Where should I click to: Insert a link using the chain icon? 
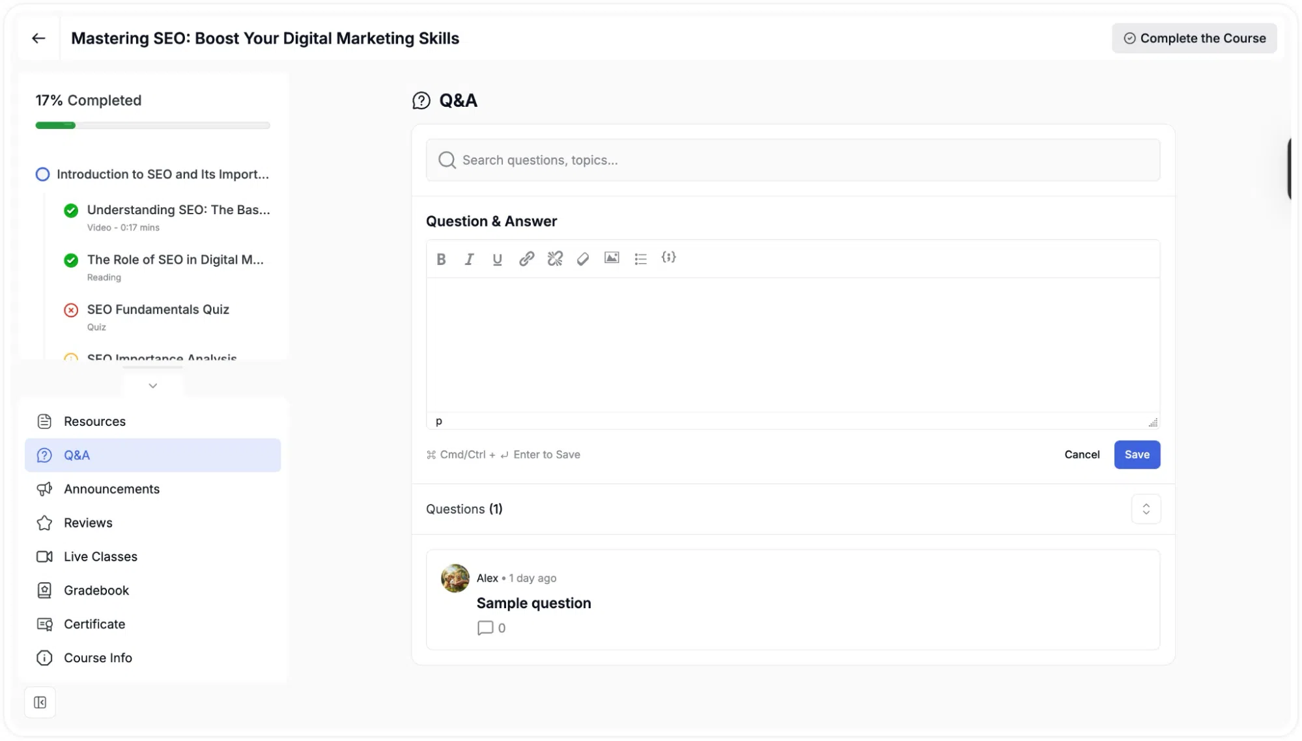(x=526, y=259)
